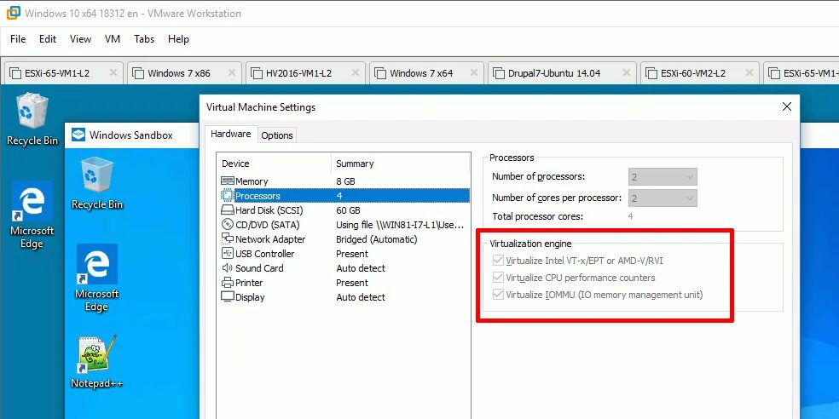The height and width of the screenshot is (419, 839).
Task: Click the Windows Sandbox title bar icon
Action: pos(78,135)
